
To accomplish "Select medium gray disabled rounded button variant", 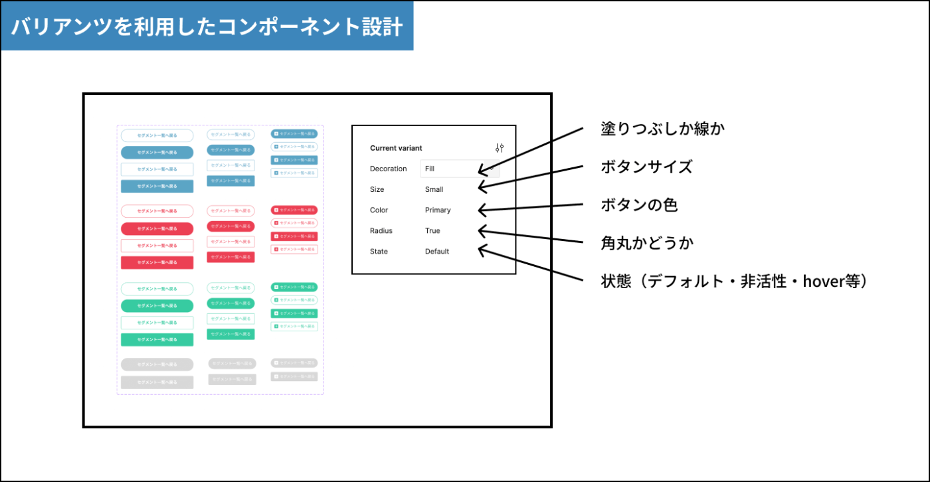I will (232, 364).
